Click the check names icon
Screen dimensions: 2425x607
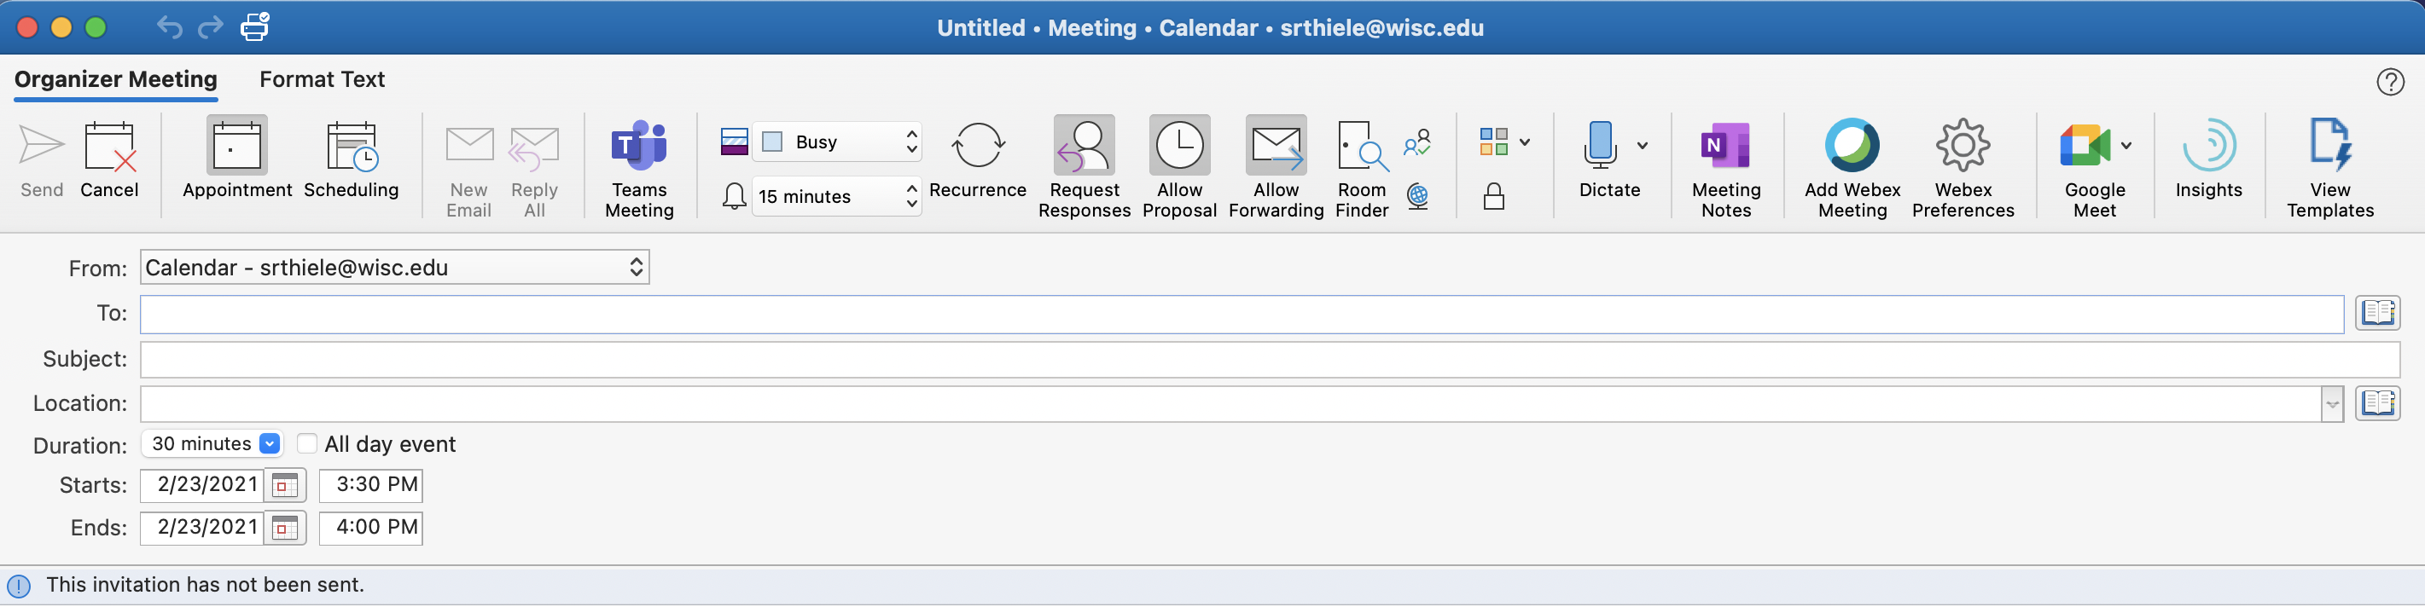coord(1418,143)
